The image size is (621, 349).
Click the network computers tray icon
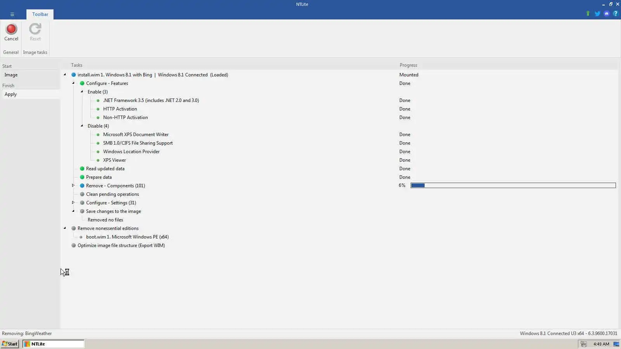coord(583,344)
